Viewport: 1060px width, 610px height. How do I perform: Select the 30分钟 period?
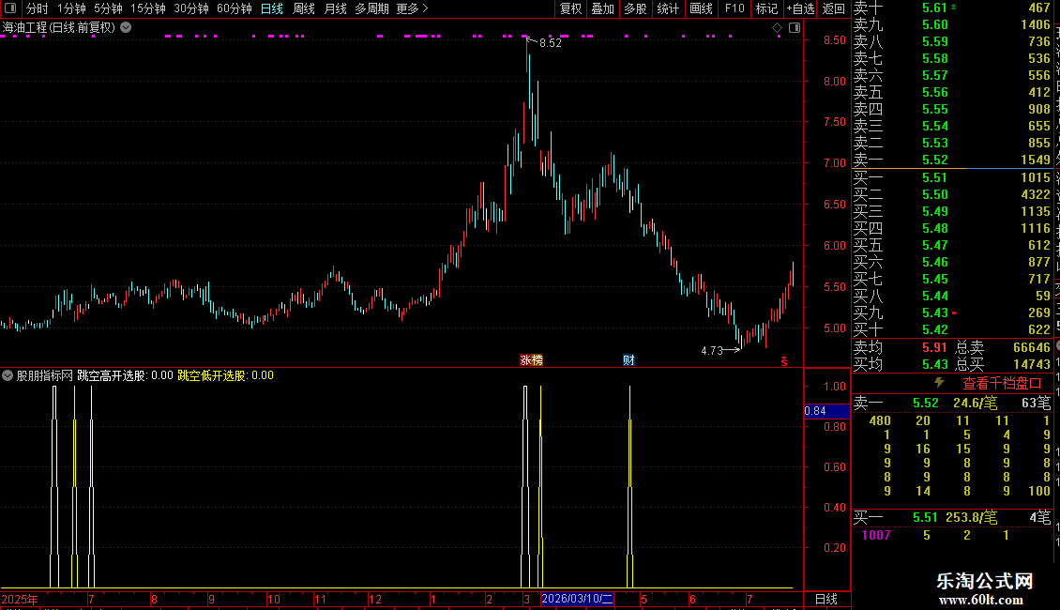[x=191, y=8]
